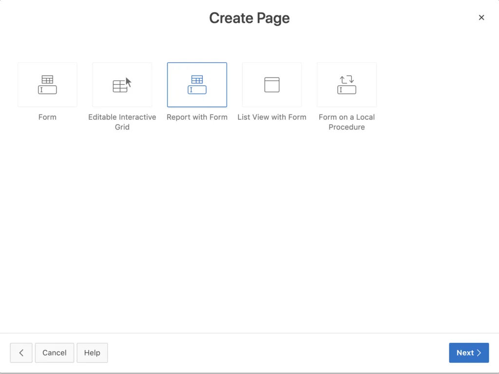Screen dimensions: 499x374
Task: Cancel the Create Page wizard
Action: tap(55, 353)
